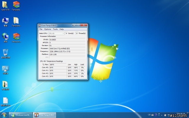Click the APICID field showing 0
The height and width of the screenshot is (118, 189).
67,42
